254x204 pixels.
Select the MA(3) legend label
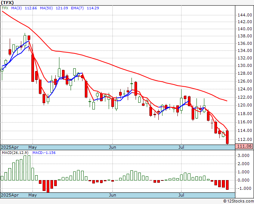[16, 8]
